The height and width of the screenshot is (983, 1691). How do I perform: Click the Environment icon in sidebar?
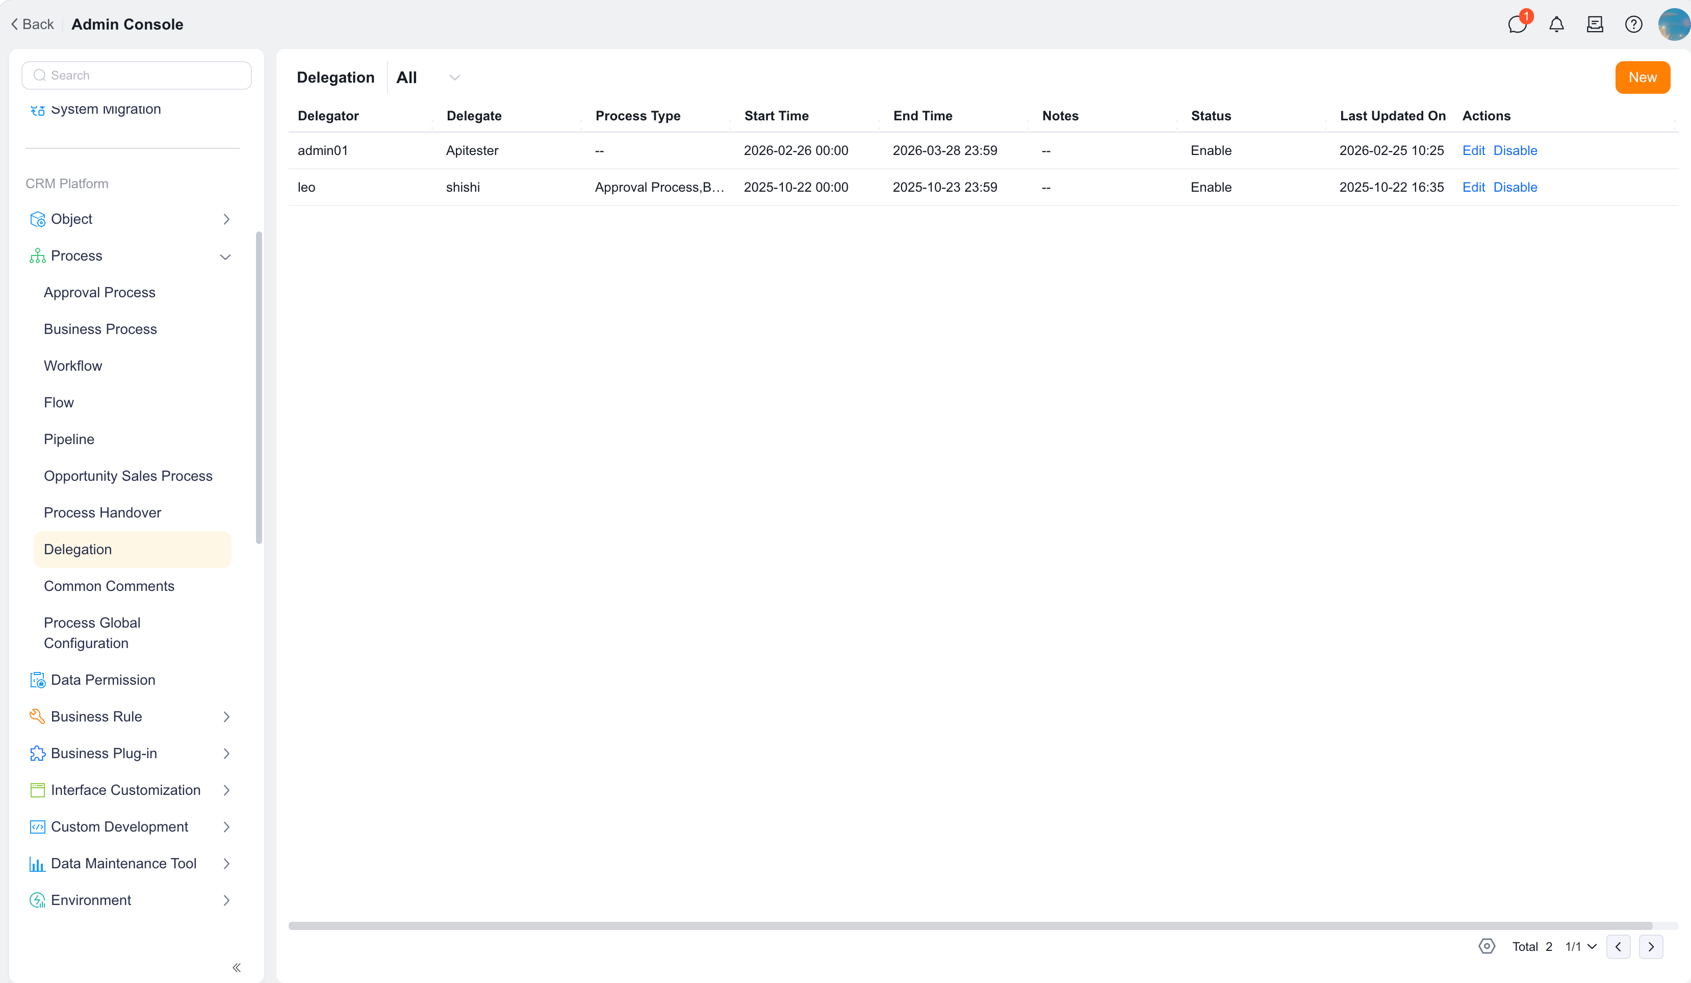click(38, 900)
